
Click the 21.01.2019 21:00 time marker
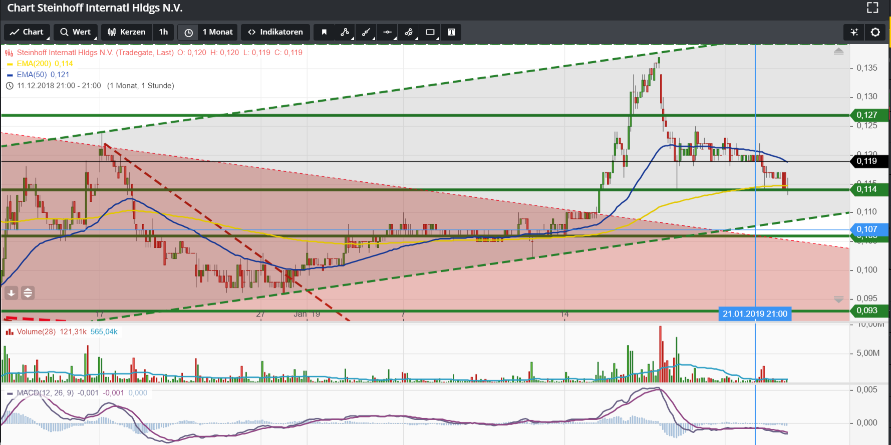[755, 314]
